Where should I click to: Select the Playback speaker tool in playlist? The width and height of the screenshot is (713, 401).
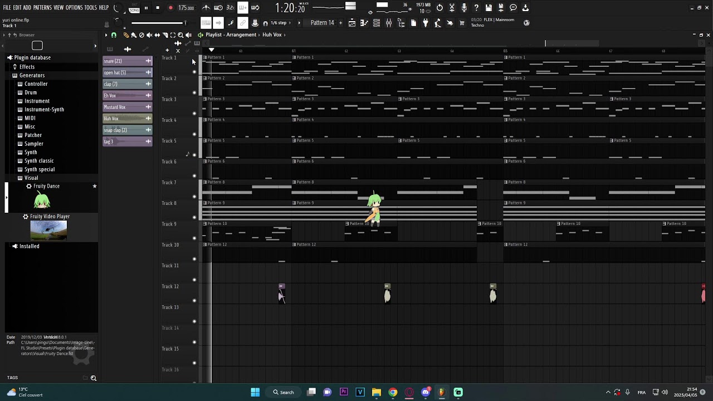[188, 35]
